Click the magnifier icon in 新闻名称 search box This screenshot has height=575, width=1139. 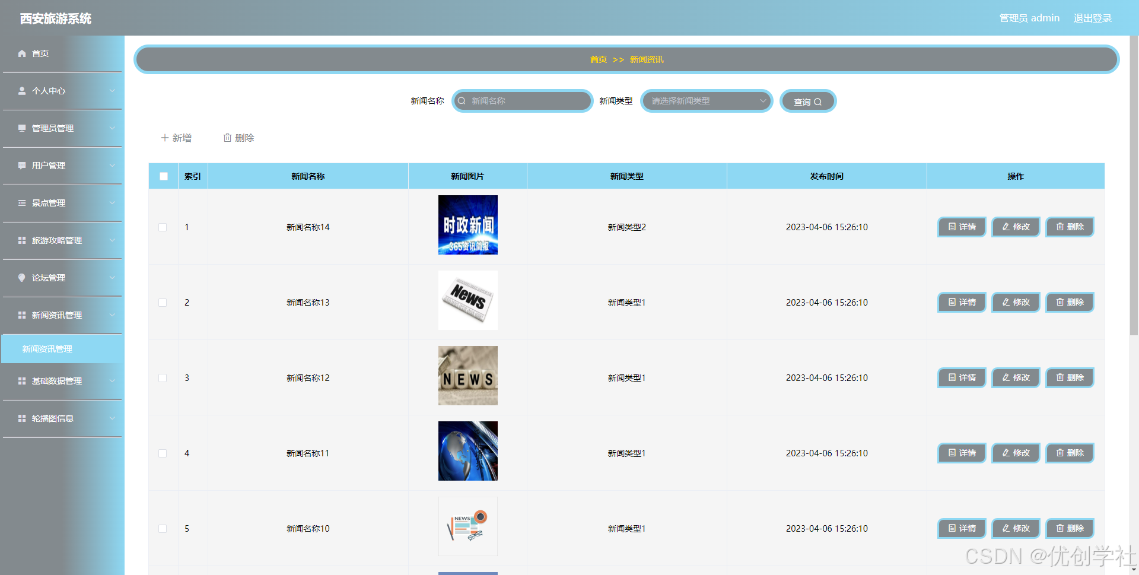462,101
